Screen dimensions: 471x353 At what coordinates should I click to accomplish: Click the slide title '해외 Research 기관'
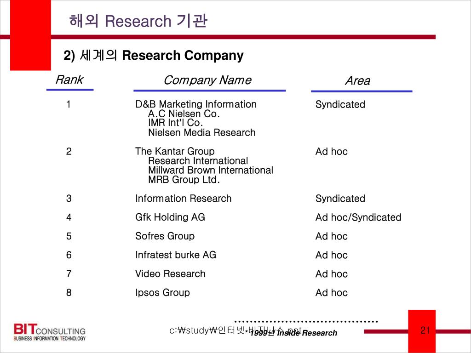[x=138, y=21]
